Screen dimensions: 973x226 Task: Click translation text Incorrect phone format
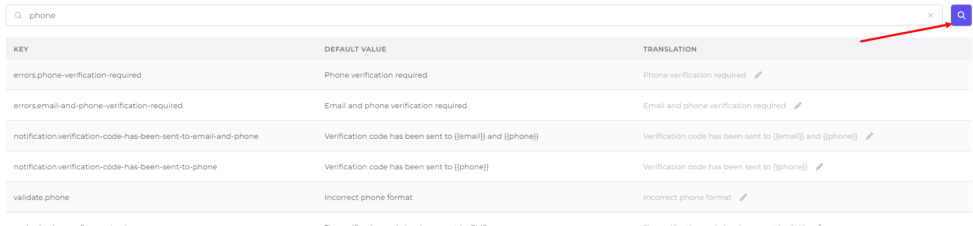coord(687,197)
